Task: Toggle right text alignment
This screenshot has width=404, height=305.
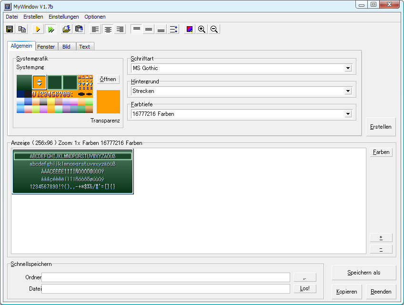Action: pos(120,29)
